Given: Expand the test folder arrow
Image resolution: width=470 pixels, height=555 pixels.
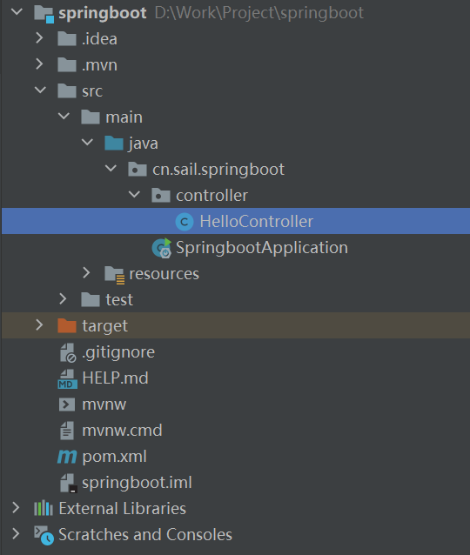Looking at the screenshot, I should point(63,299).
